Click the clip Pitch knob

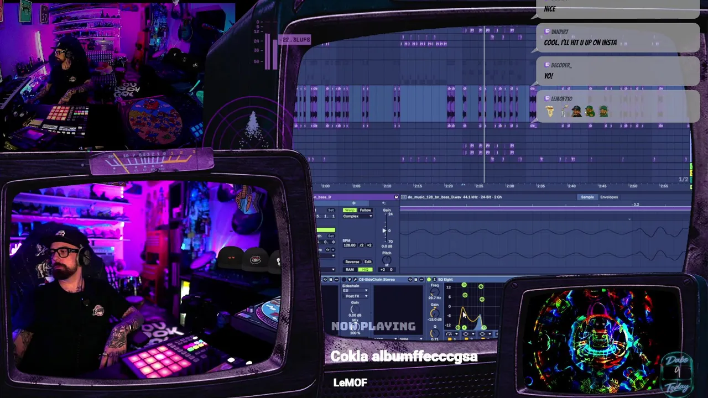click(387, 260)
